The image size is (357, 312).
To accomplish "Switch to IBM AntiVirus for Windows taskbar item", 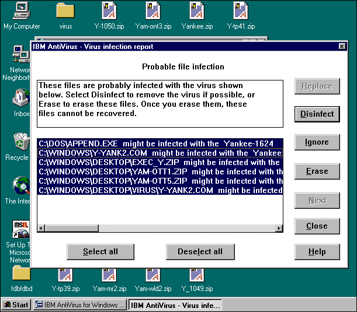I will pyautogui.click(x=81, y=305).
